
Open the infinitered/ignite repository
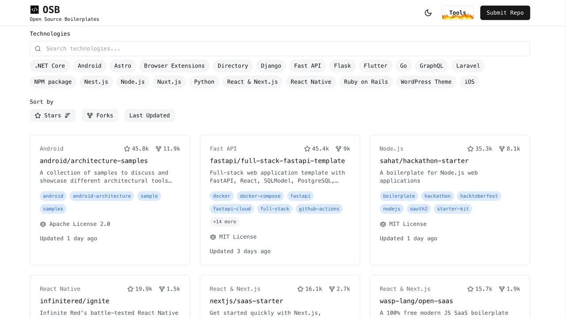74,301
